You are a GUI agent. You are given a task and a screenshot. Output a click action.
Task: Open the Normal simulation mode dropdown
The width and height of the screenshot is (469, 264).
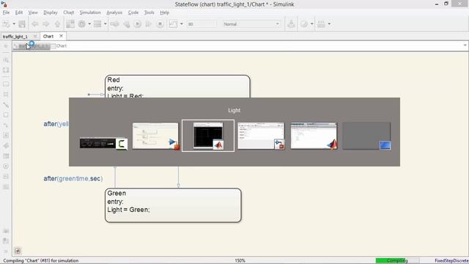[251, 24]
